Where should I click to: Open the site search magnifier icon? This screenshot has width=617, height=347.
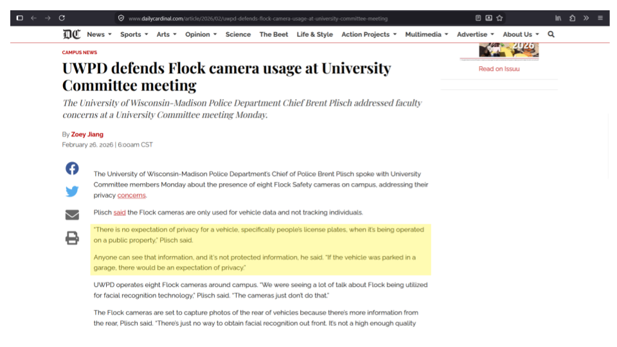(551, 35)
